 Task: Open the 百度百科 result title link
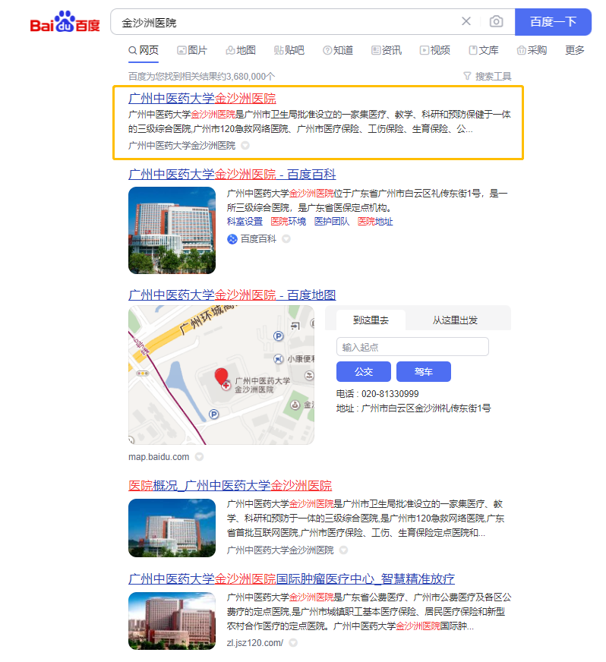pyautogui.click(x=232, y=174)
